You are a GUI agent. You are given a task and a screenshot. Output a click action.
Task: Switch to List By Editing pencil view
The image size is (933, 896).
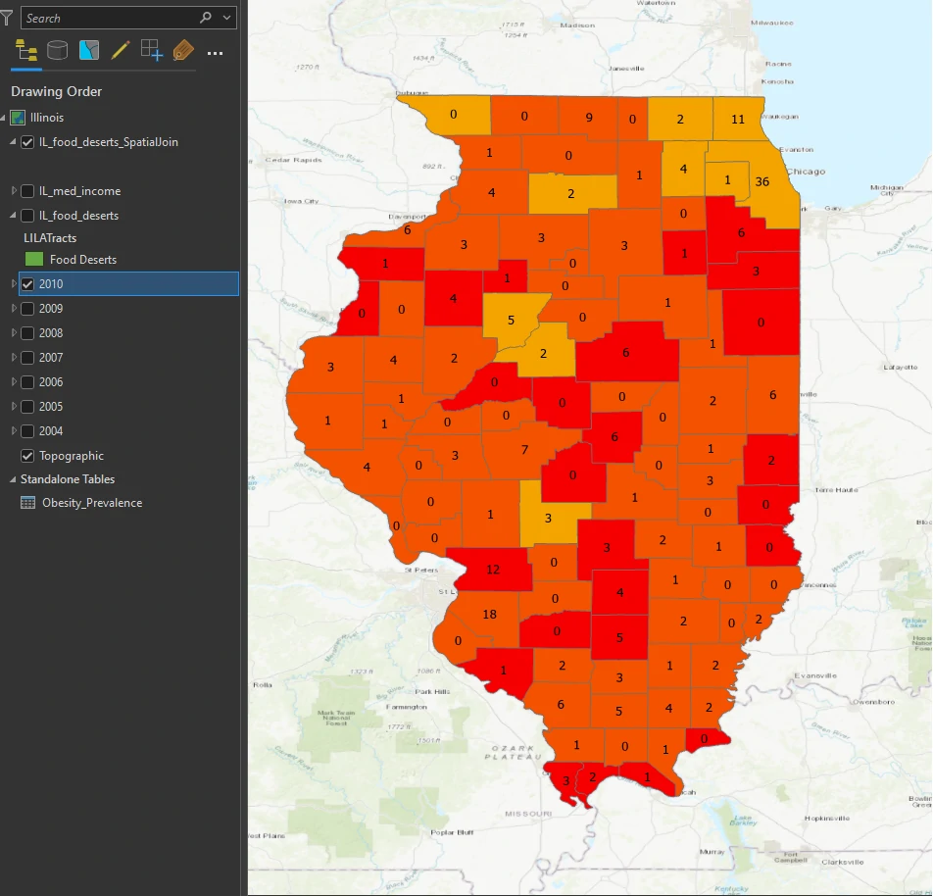tap(121, 51)
